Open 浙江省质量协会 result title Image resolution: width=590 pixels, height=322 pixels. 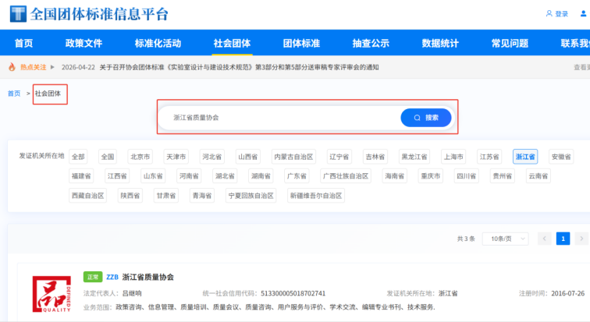(147, 278)
